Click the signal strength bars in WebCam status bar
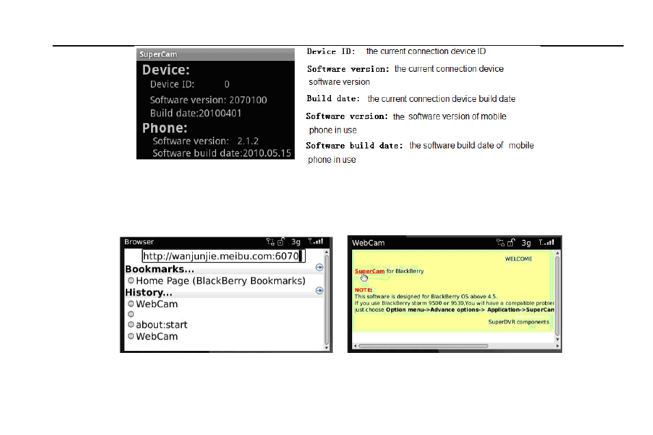Image resolution: width=653 pixels, height=435 pixels. tap(546, 242)
